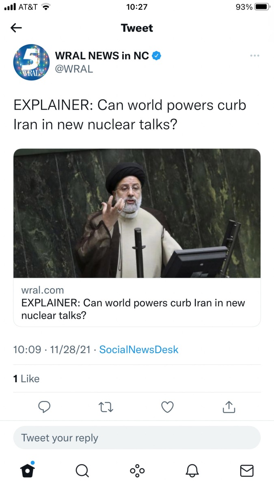
Task: Open the SocialNewsDesk source link
Action: pyautogui.click(x=139, y=349)
